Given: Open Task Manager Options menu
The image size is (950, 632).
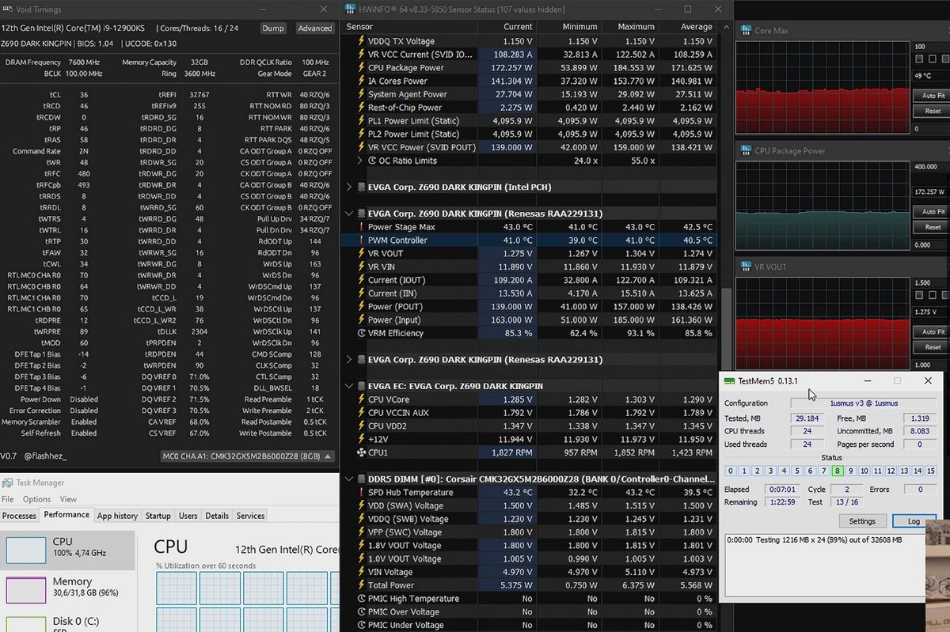Looking at the screenshot, I should point(36,499).
